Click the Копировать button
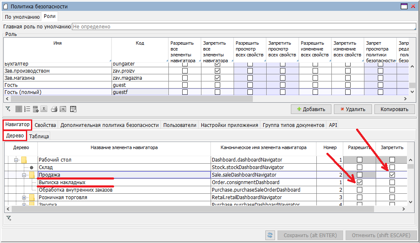This screenshot has width=420, height=243. coord(394,109)
